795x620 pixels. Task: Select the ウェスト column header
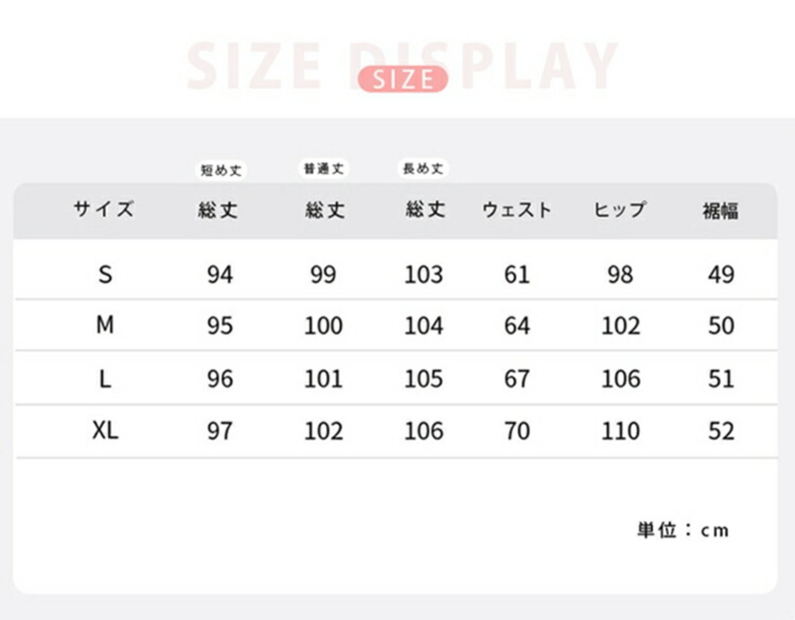tap(517, 210)
